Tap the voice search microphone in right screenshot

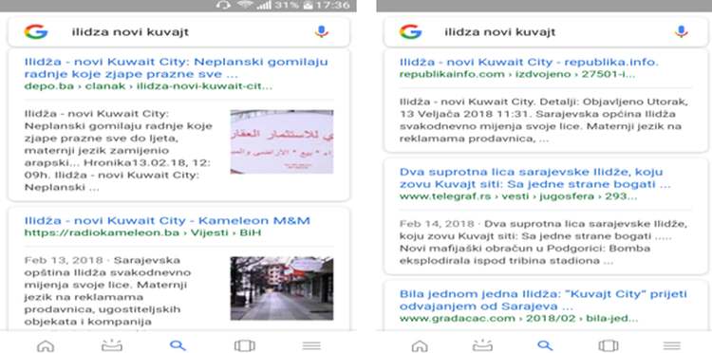[x=681, y=31]
